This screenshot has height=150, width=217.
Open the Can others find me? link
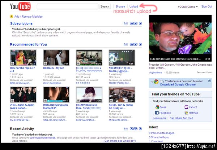pyautogui.click(x=181, y=118)
